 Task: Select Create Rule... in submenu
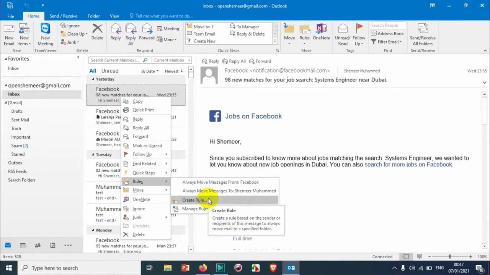224,200
